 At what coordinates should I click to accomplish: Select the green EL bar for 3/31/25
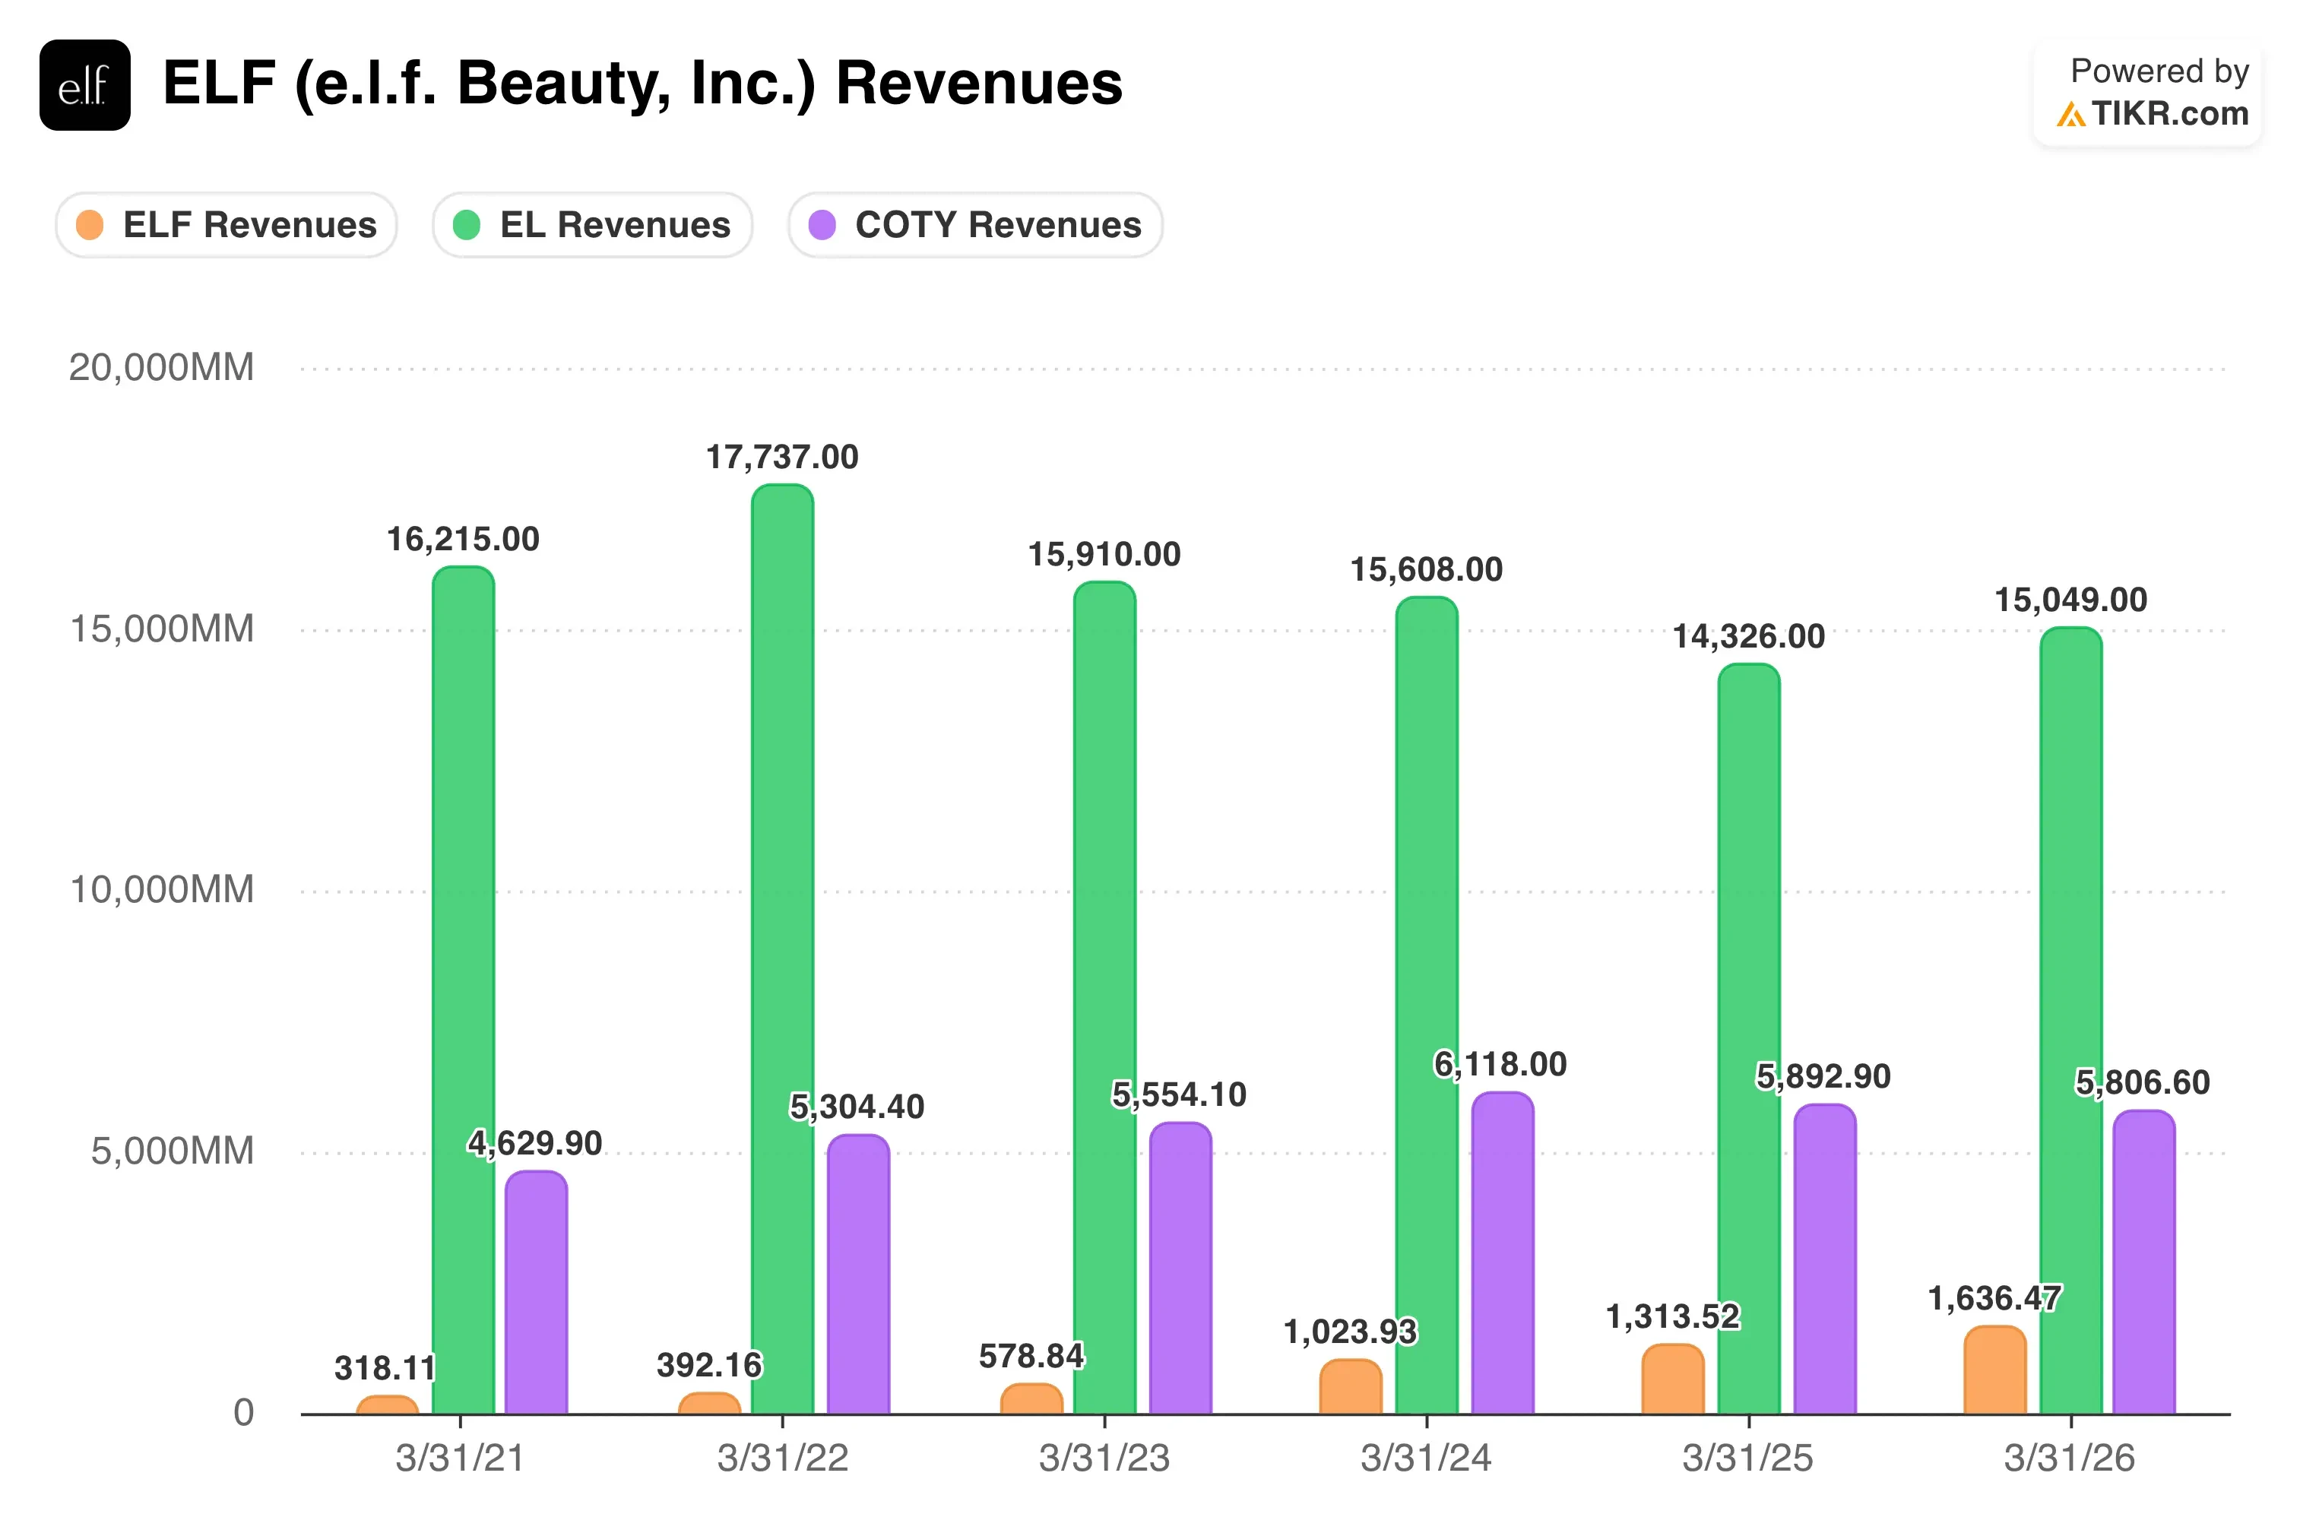(1749, 1039)
